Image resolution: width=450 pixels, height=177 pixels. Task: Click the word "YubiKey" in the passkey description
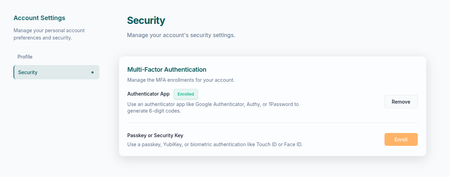pos(171,144)
